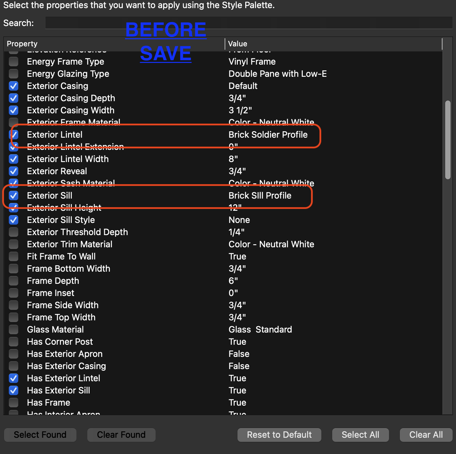This screenshot has width=456, height=454.
Task: Check the Glass Material checkbox
Action: (x=14, y=330)
